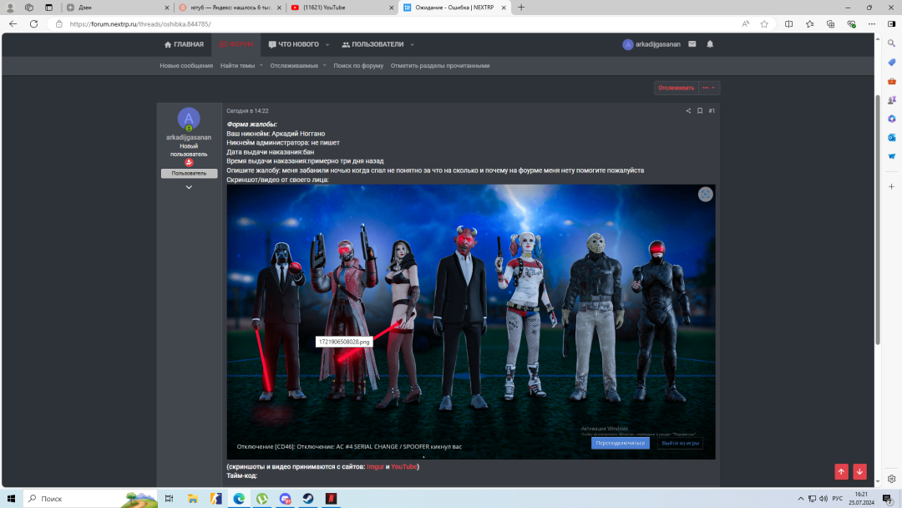902x508 pixels.
Task: Open the arkadijgasanan profile name in post
Action: (x=189, y=138)
